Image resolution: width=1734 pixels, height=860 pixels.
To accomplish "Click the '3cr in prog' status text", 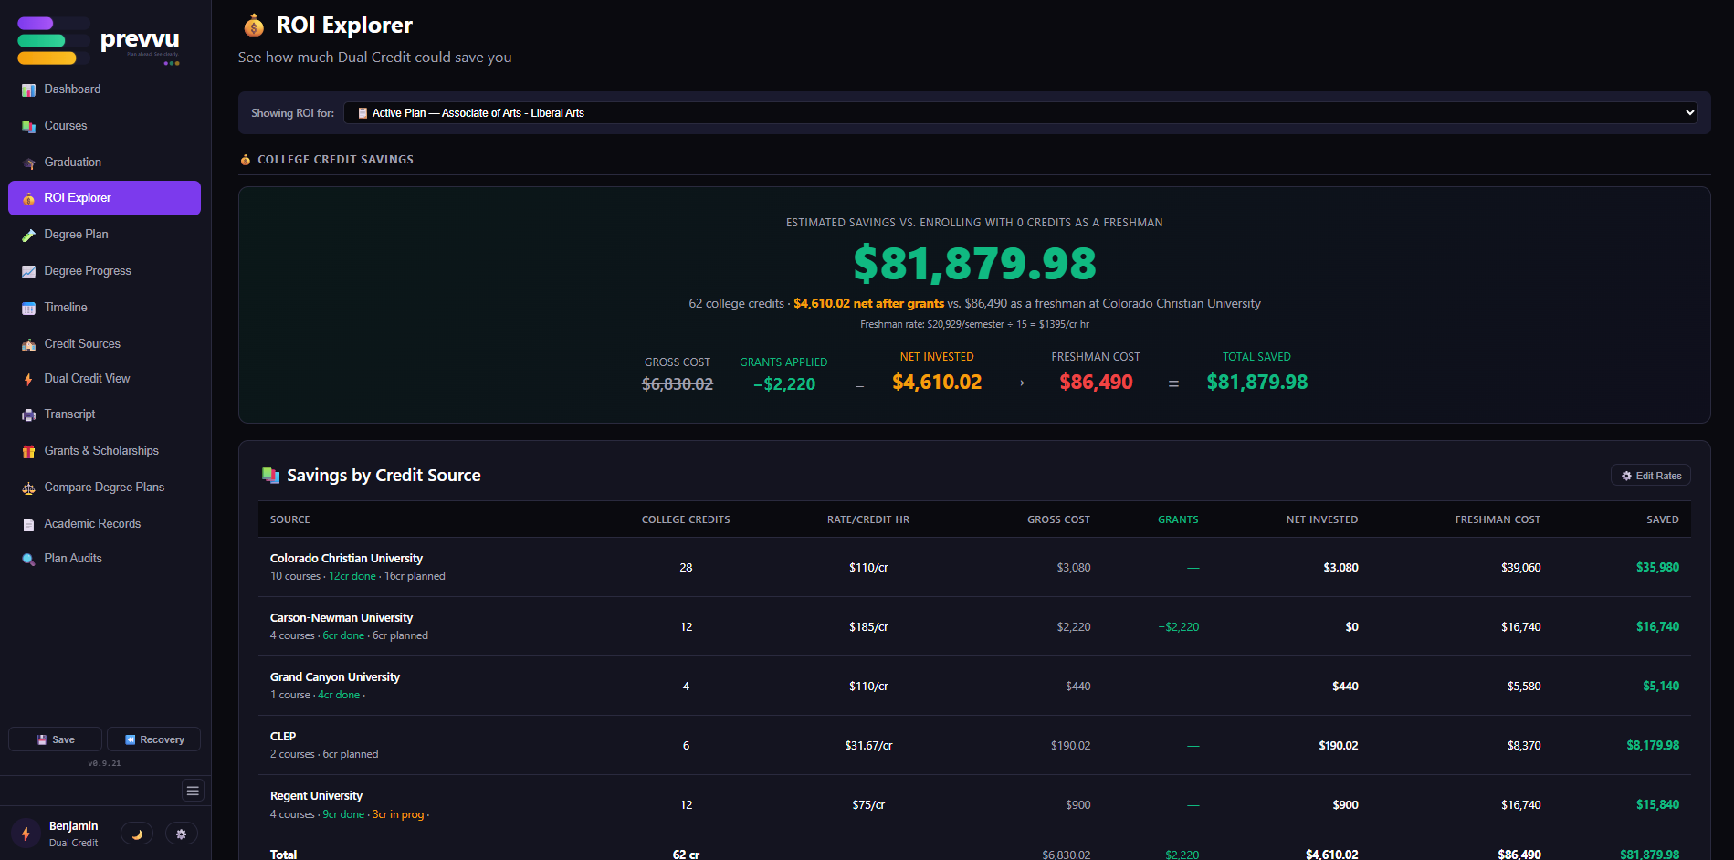I will 398,814.
